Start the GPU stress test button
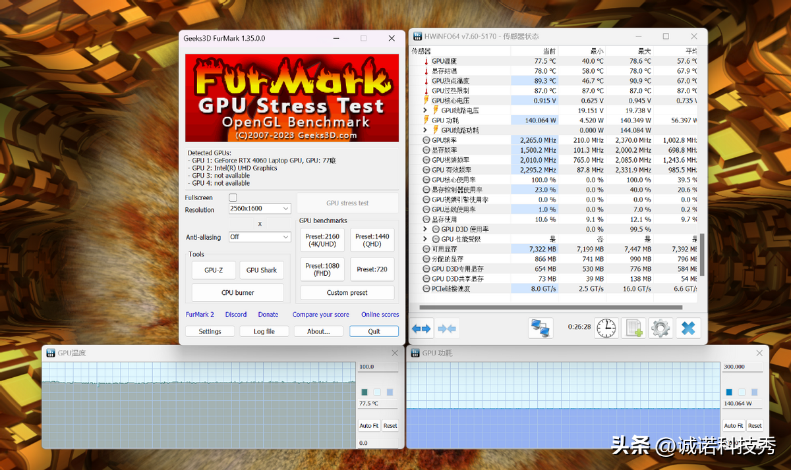Image resolution: width=791 pixels, height=470 pixels. [x=347, y=203]
